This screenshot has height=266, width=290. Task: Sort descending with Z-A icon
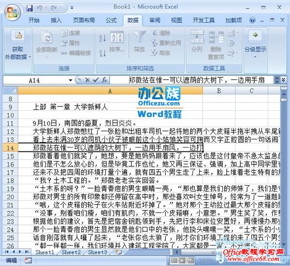pos(102,53)
